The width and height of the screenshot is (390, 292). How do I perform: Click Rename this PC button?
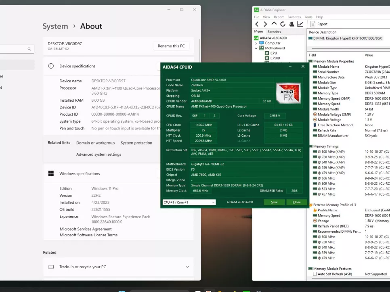171,46
